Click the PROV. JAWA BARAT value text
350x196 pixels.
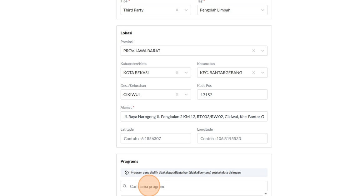pyautogui.click(x=142, y=51)
